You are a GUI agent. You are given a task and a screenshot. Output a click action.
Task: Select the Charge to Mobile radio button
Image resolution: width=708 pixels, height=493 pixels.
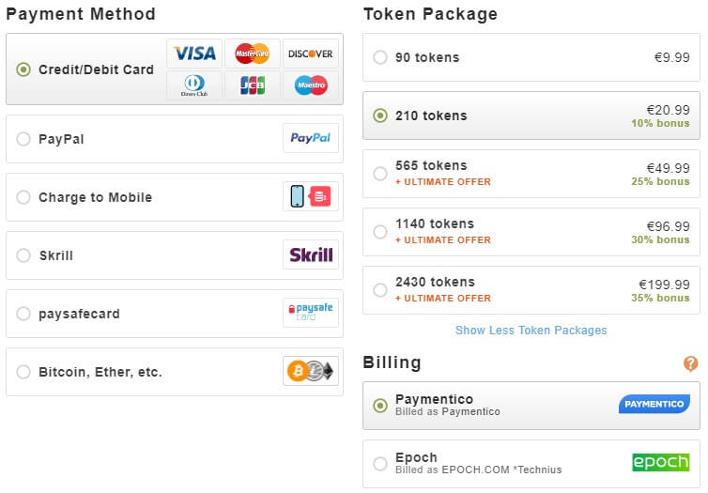(23, 197)
